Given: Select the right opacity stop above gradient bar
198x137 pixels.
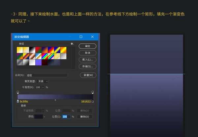Looking at the screenshot, I should coord(92,92).
